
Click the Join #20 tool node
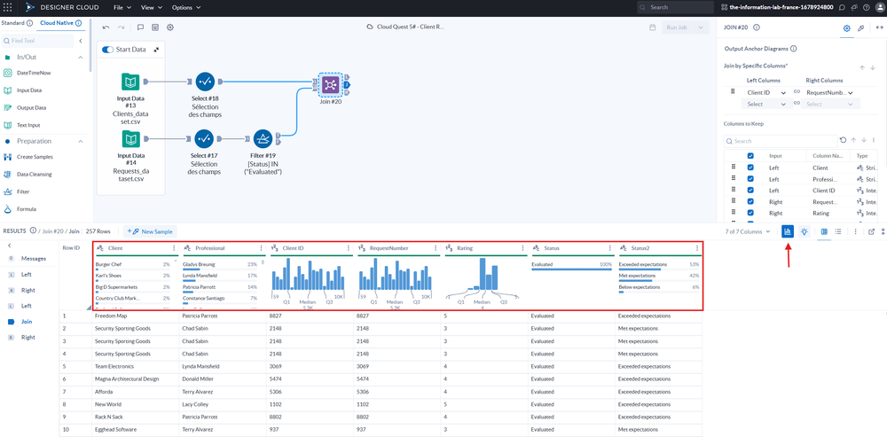click(x=330, y=85)
